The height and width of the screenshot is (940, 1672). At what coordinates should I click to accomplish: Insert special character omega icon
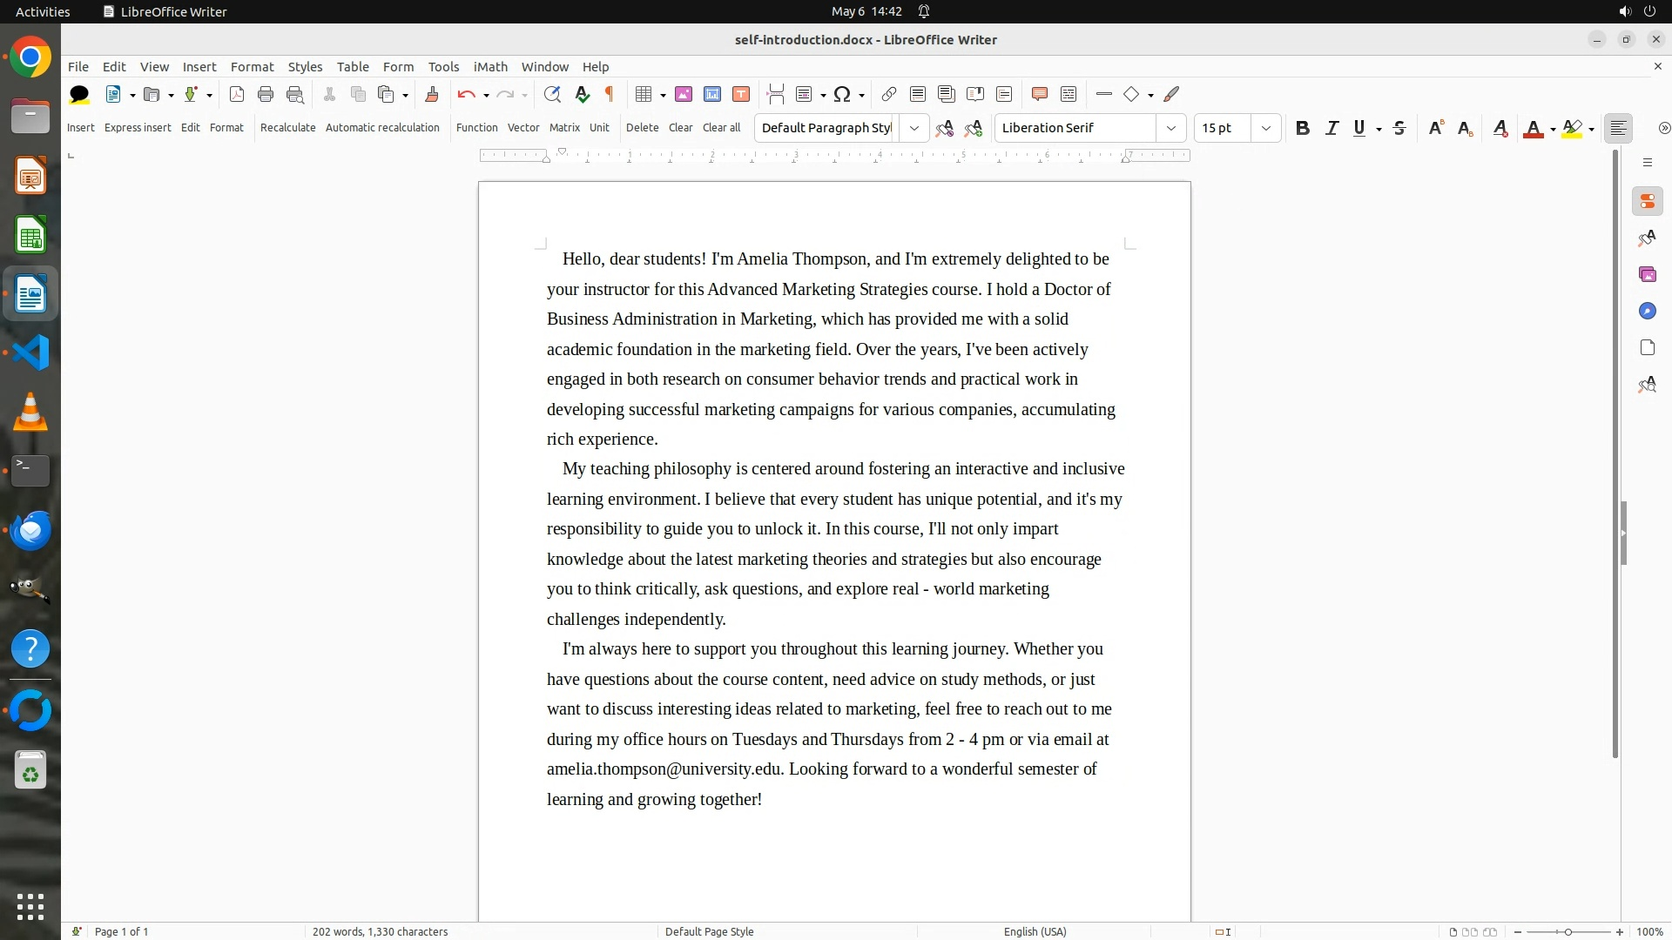click(842, 94)
